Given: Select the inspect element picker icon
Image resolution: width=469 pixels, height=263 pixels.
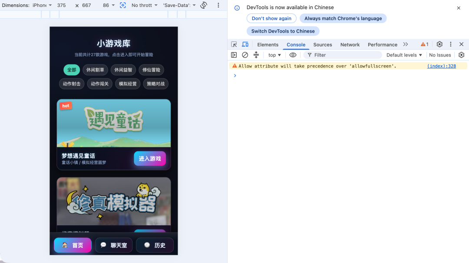Looking at the screenshot, I should coord(234,44).
